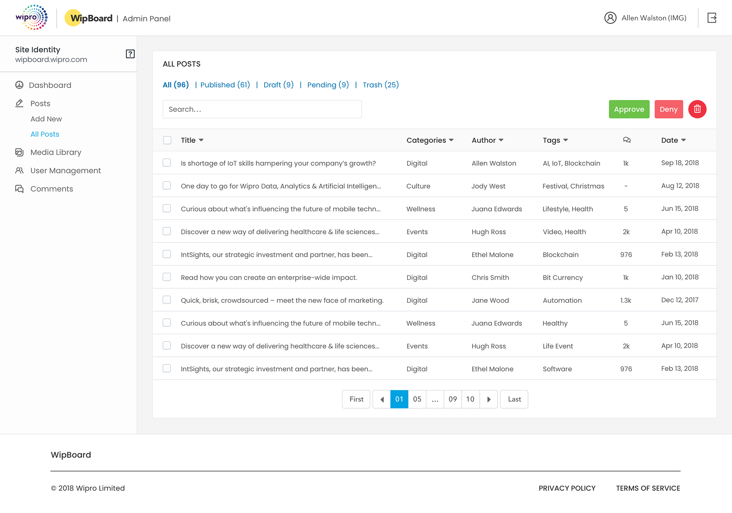Switch to Published (61) filter tab
This screenshot has height=513, width=732.
[x=225, y=85]
